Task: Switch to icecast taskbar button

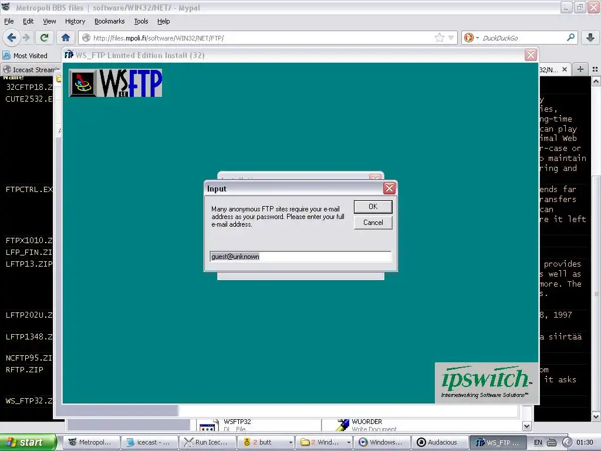Action: point(150,442)
